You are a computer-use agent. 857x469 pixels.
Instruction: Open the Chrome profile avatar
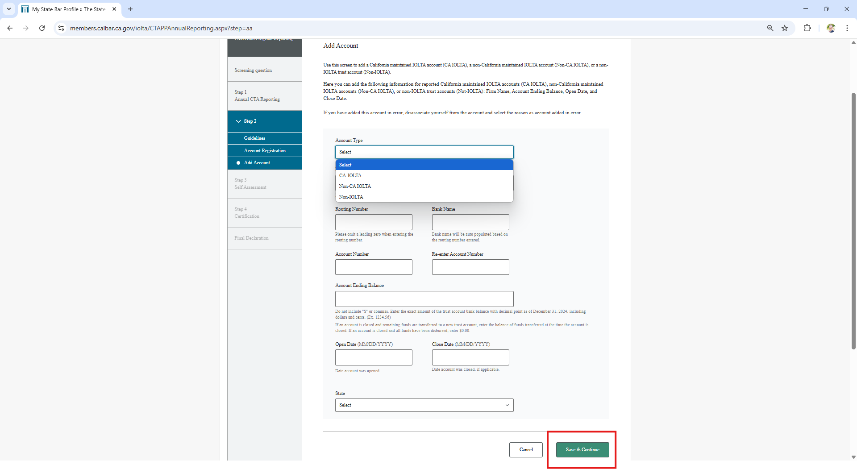pyautogui.click(x=831, y=28)
